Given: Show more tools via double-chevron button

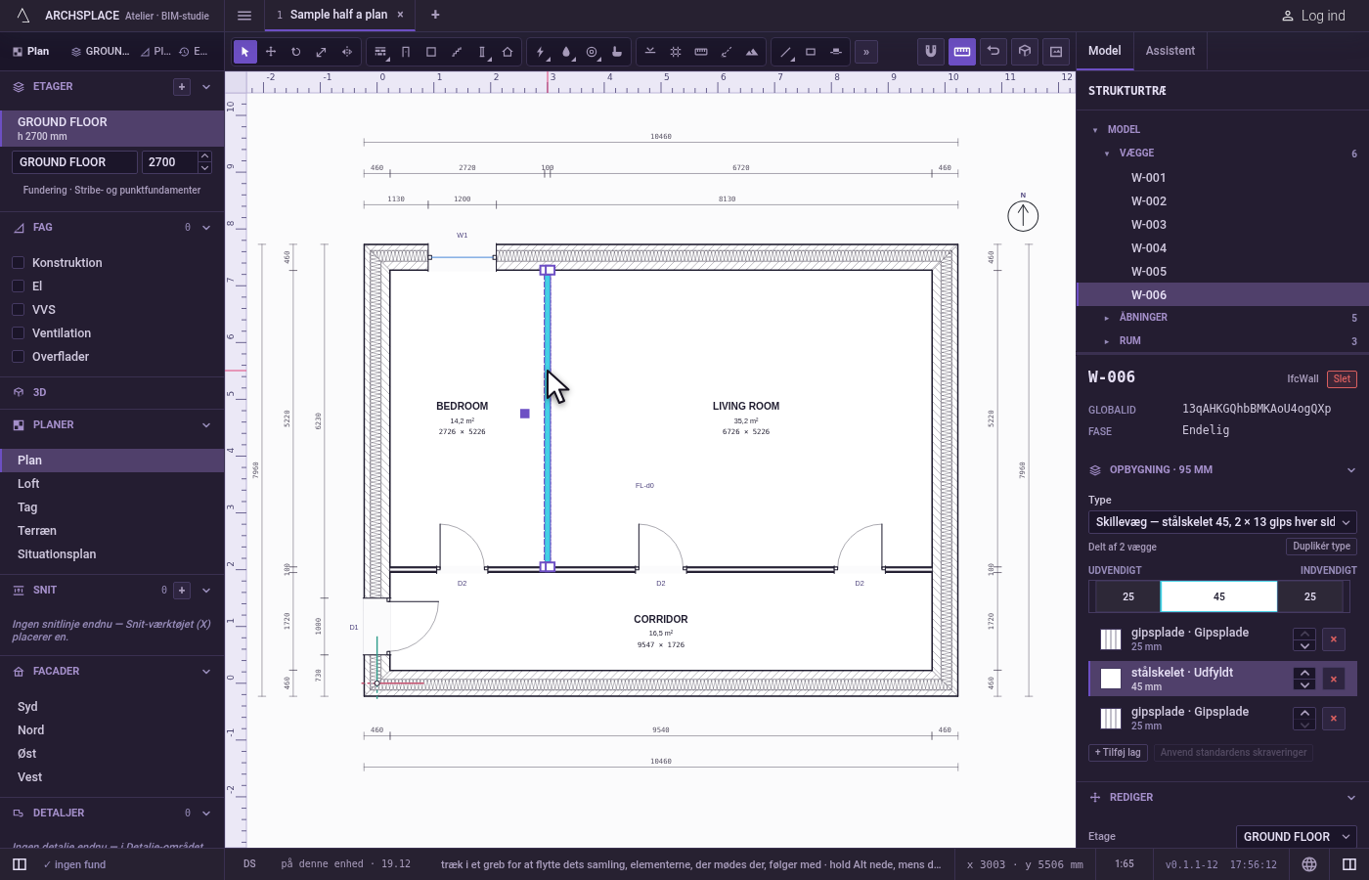Looking at the screenshot, I should click(866, 52).
